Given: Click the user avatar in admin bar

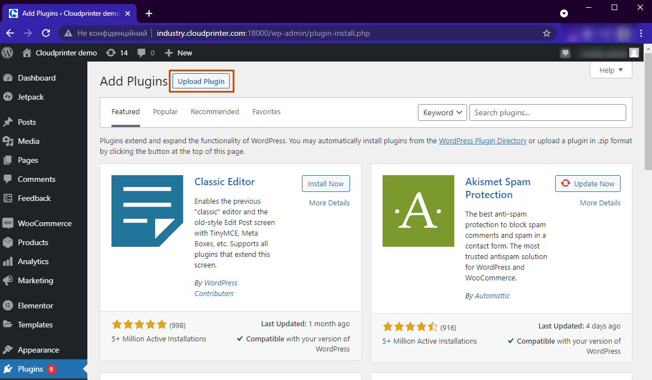Looking at the screenshot, I should tap(634, 53).
